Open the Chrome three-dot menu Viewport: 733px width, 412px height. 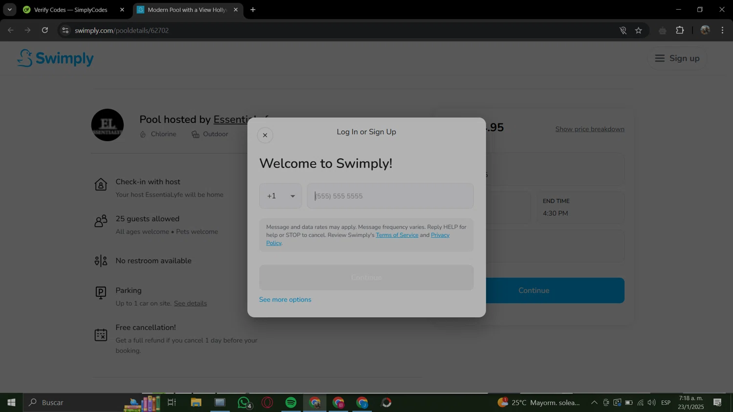click(722, 30)
